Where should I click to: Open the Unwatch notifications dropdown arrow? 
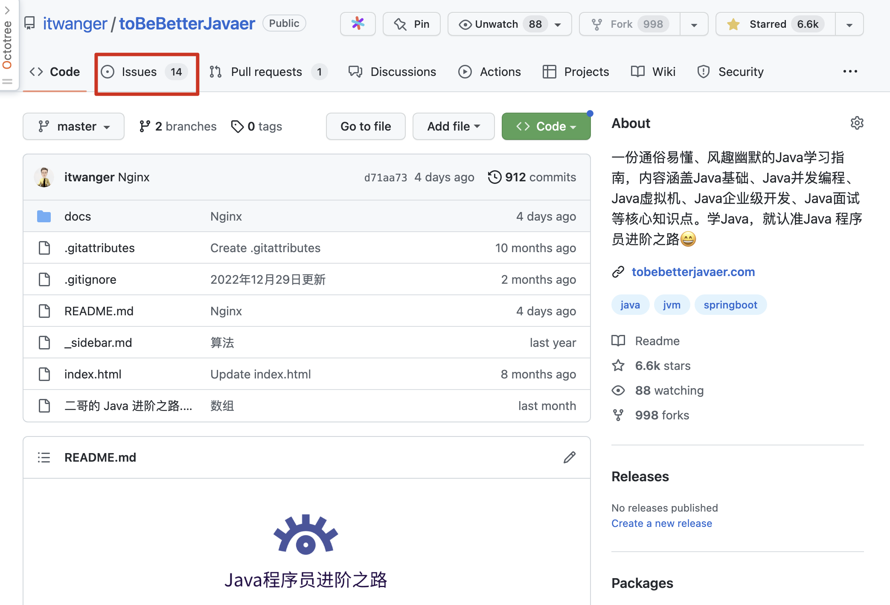pyautogui.click(x=558, y=24)
